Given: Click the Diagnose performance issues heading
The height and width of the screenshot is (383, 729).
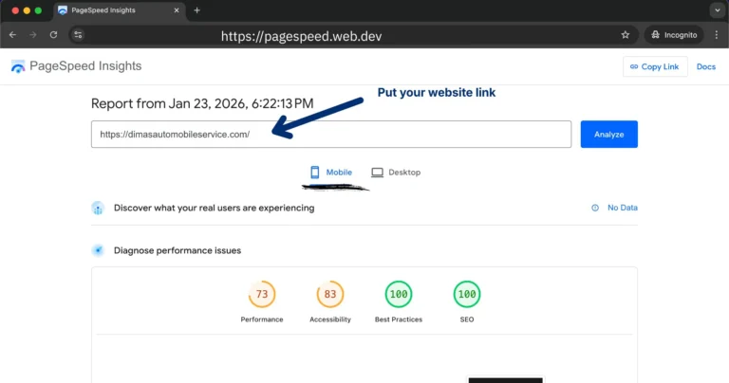Looking at the screenshot, I should click(x=178, y=250).
